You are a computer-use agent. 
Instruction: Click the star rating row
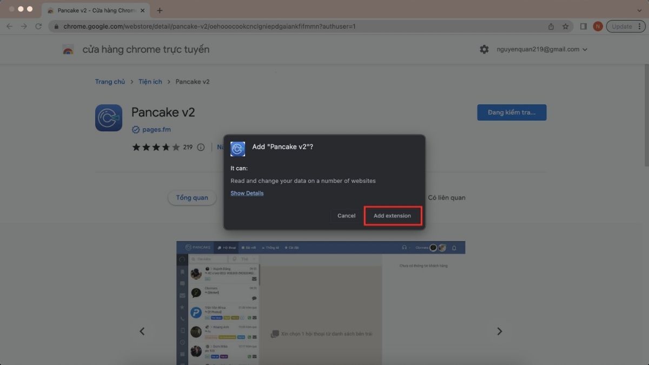[x=156, y=147]
